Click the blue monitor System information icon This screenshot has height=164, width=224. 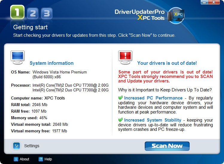tap(18, 58)
